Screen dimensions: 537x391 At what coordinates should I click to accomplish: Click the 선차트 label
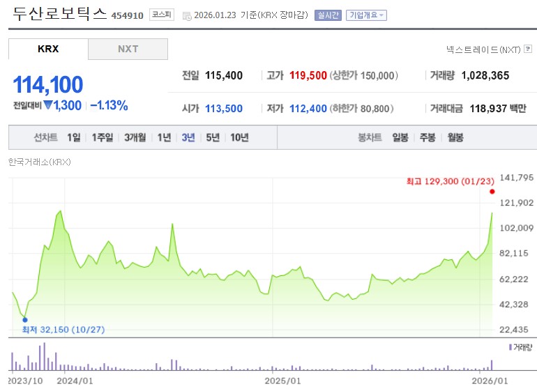click(45, 137)
